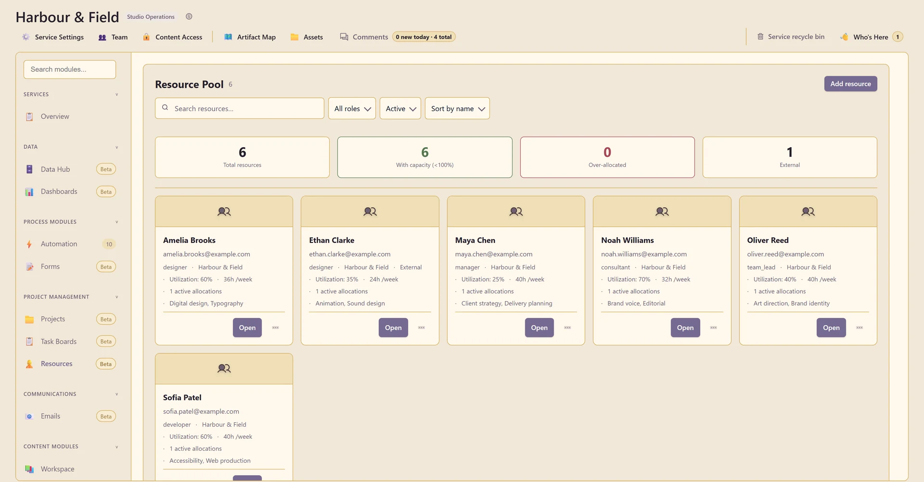
Task: Open Ethan Clarke's resource card
Action: tap(393, 328)
